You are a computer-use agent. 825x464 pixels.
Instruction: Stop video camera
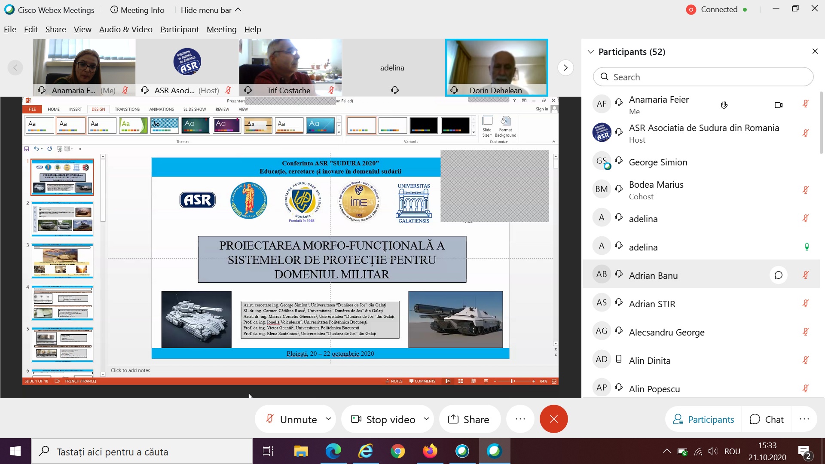tap(383, 419)
